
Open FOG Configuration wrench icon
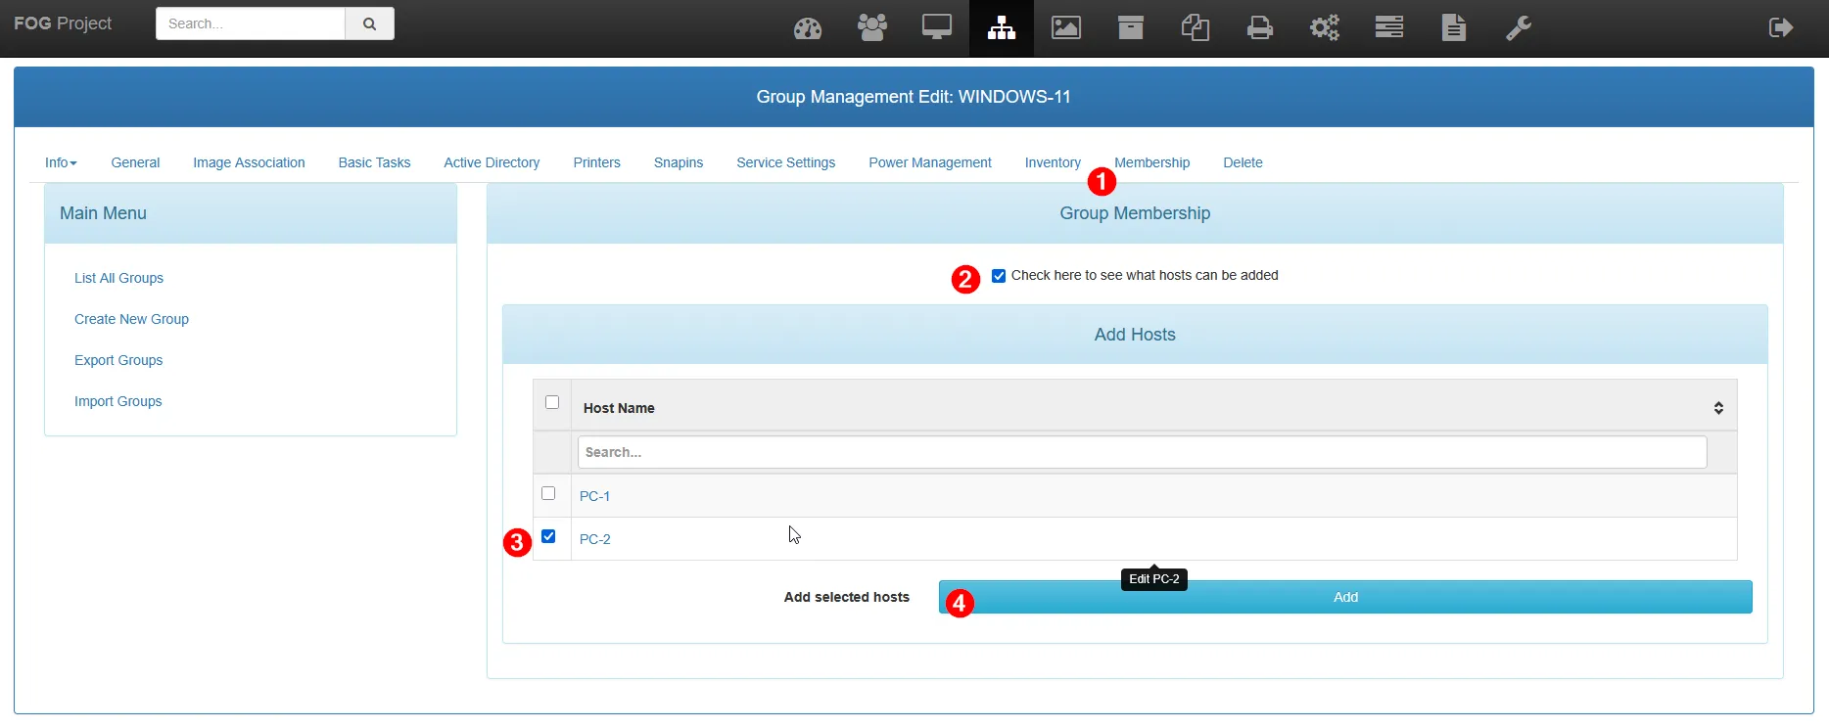pos(1519,28)
